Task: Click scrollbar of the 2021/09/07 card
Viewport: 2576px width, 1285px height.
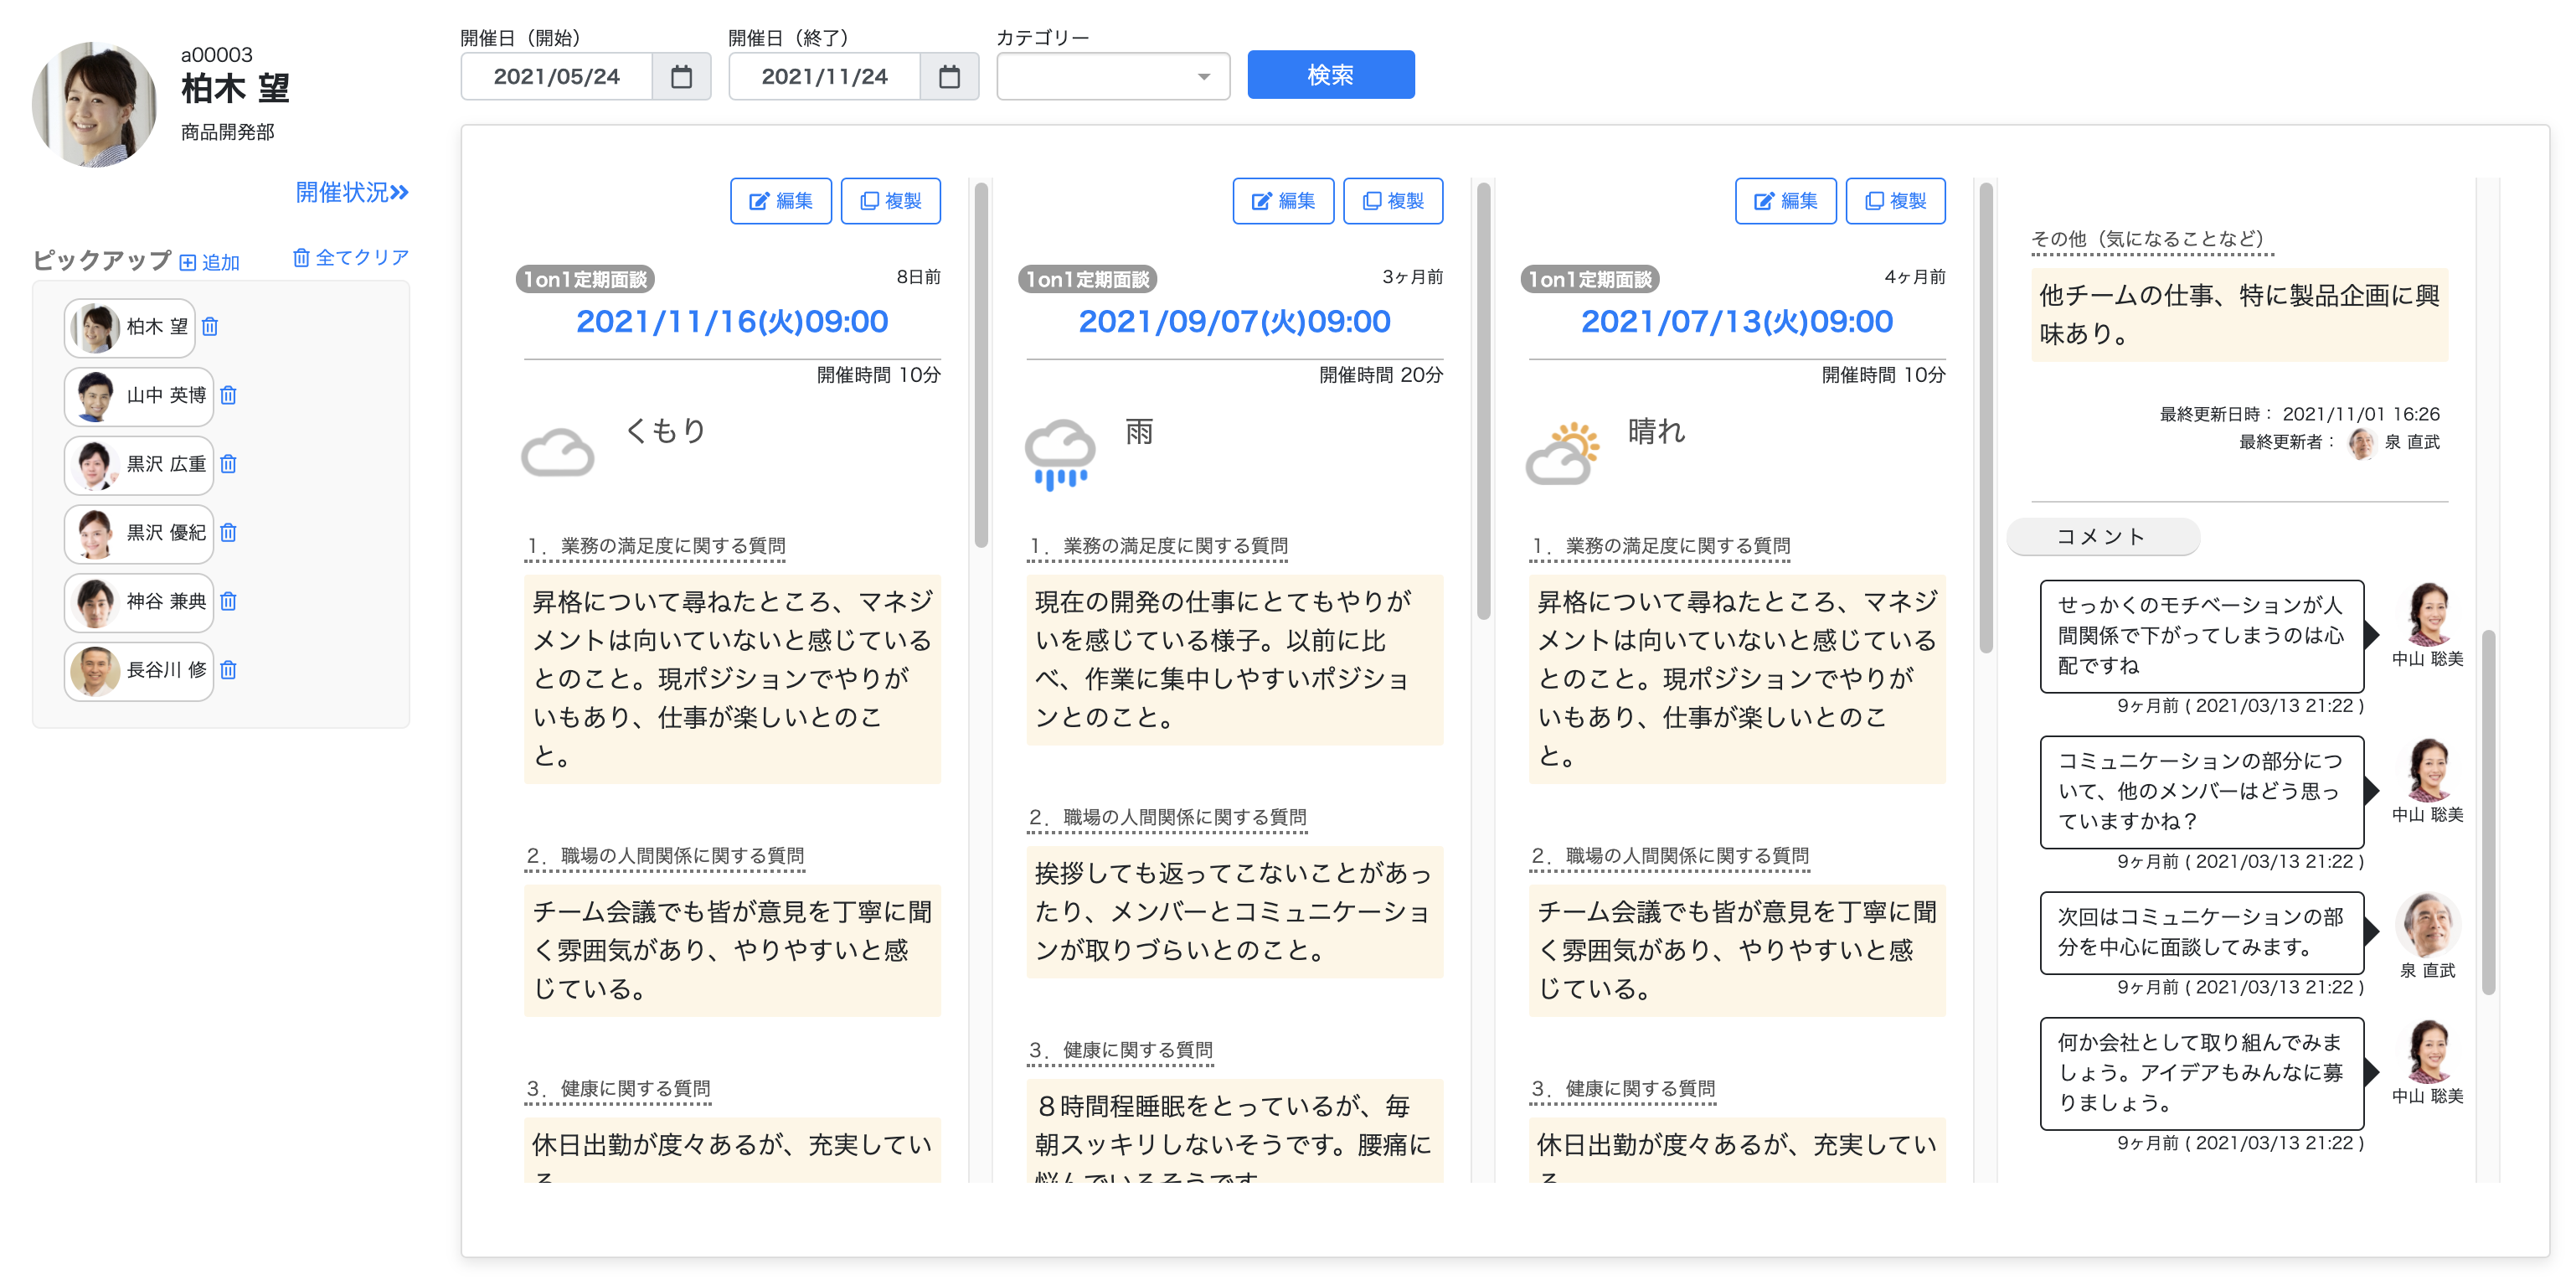Action: [1484, 400]
